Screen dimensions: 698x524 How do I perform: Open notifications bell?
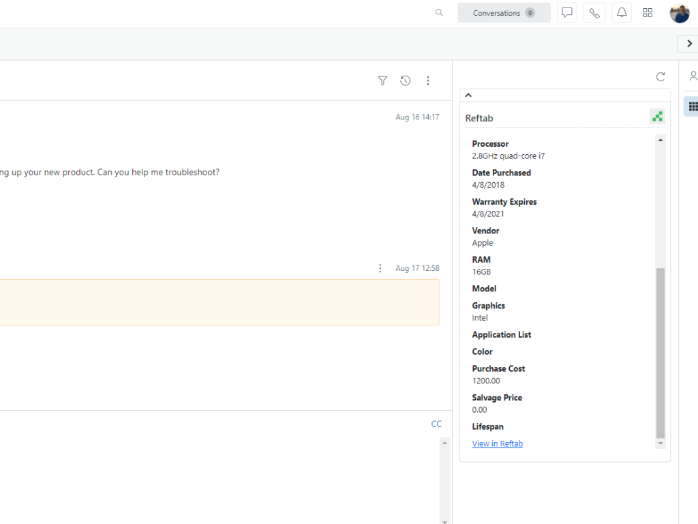click(x=621, y=13)
